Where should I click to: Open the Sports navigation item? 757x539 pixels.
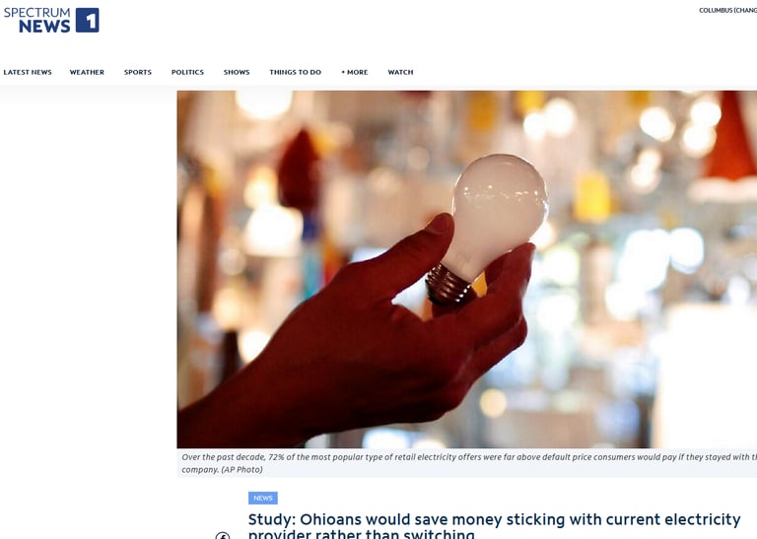(138, 72)
